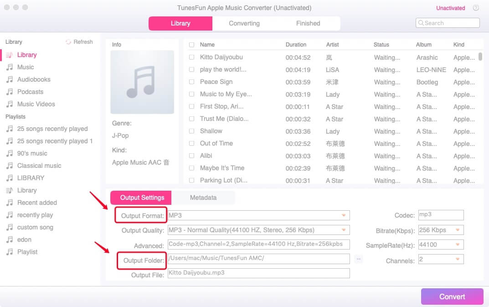Open the 25 songs recently played playlist
489x307 pixels.
click(52, 129)
